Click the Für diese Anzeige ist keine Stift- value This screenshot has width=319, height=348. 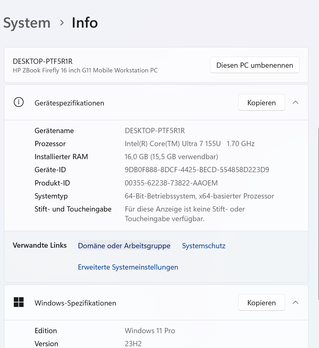tap(185, 214)
